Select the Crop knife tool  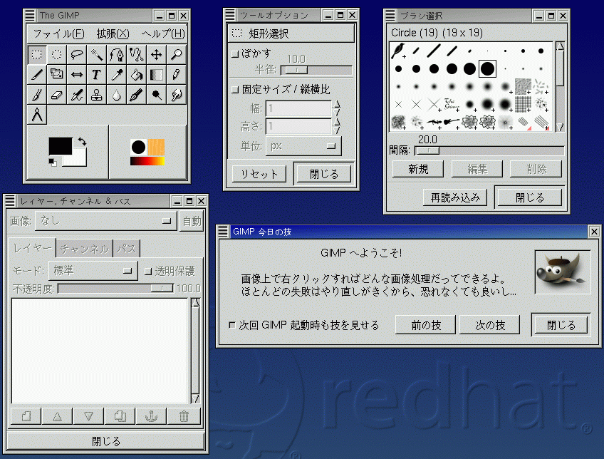[37, 74]
